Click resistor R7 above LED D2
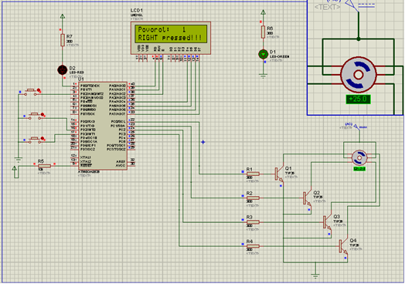Viewport: 405px width, 284px height. pyautogui.click(x=63, y=40)
